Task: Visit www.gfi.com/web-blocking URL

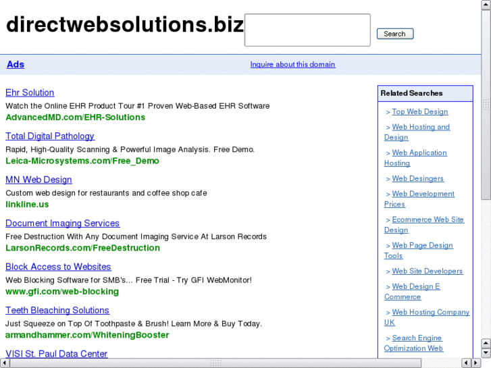Action: click(62, 292)
